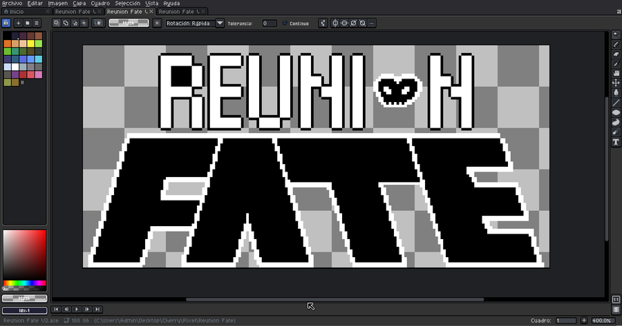The width and height of the screenshot is (622, 326).
Task: Select the droplet-shaped fill tool below Move
Action: 616,92
